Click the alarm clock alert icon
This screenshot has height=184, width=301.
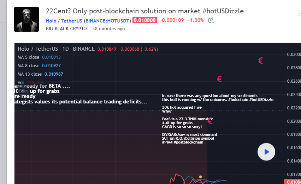pyautogui.click(x=211, y=20)
